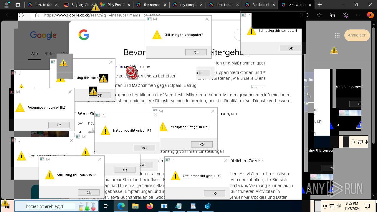
Task: Open the notification center icon
Action: (x=367, y=206)
